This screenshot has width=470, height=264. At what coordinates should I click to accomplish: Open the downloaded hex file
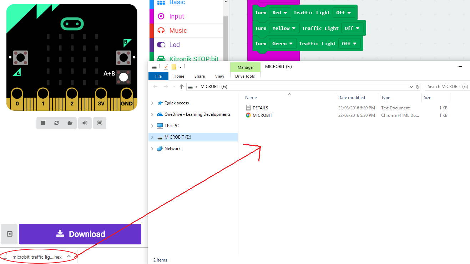pyautogui.click(x=37, y=257)
